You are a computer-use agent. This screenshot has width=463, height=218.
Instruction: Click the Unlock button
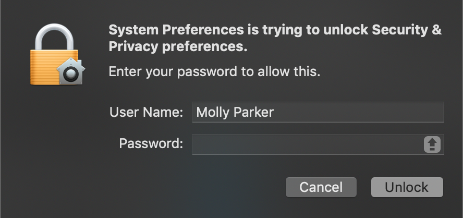407,187
